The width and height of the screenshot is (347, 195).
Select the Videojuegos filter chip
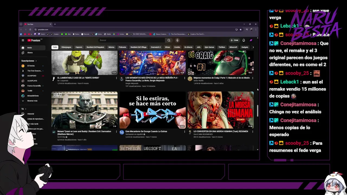[66, 47]
